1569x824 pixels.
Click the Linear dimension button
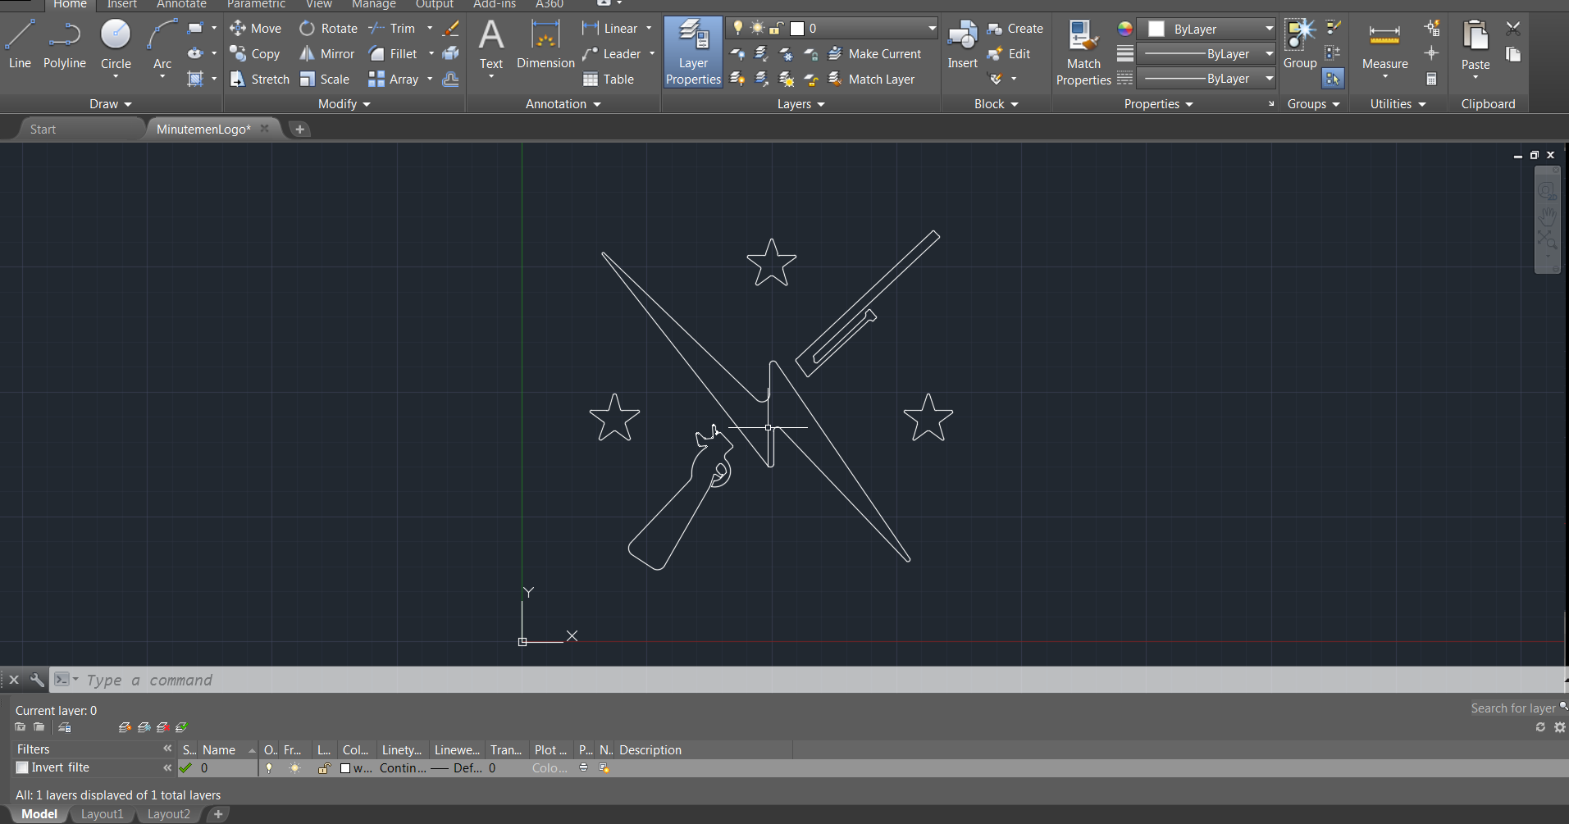pyautogui.click(x=610, y=29)
